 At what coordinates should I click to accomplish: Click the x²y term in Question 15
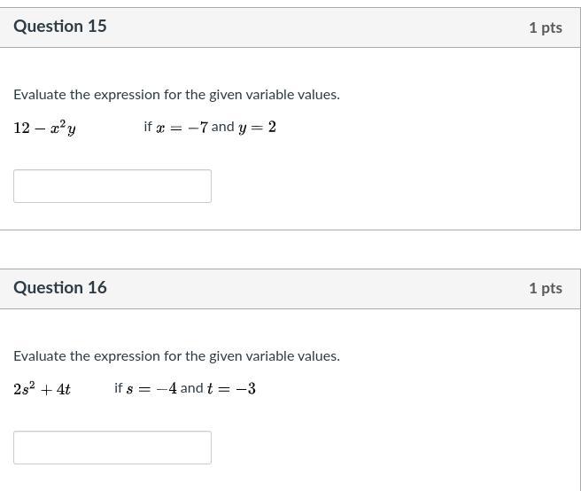point(62,128)
